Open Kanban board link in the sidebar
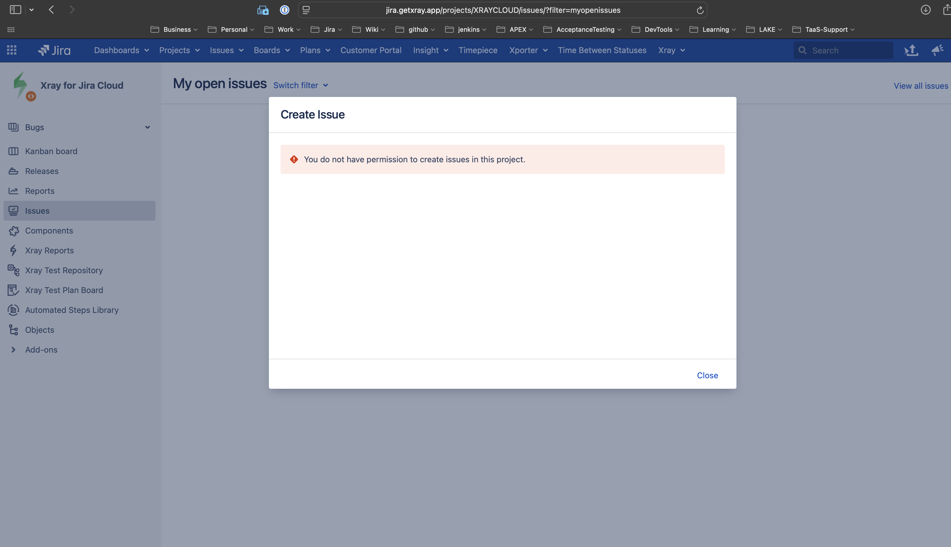The width and height of the screenshot is (951, 547). (x=51, y=151)
